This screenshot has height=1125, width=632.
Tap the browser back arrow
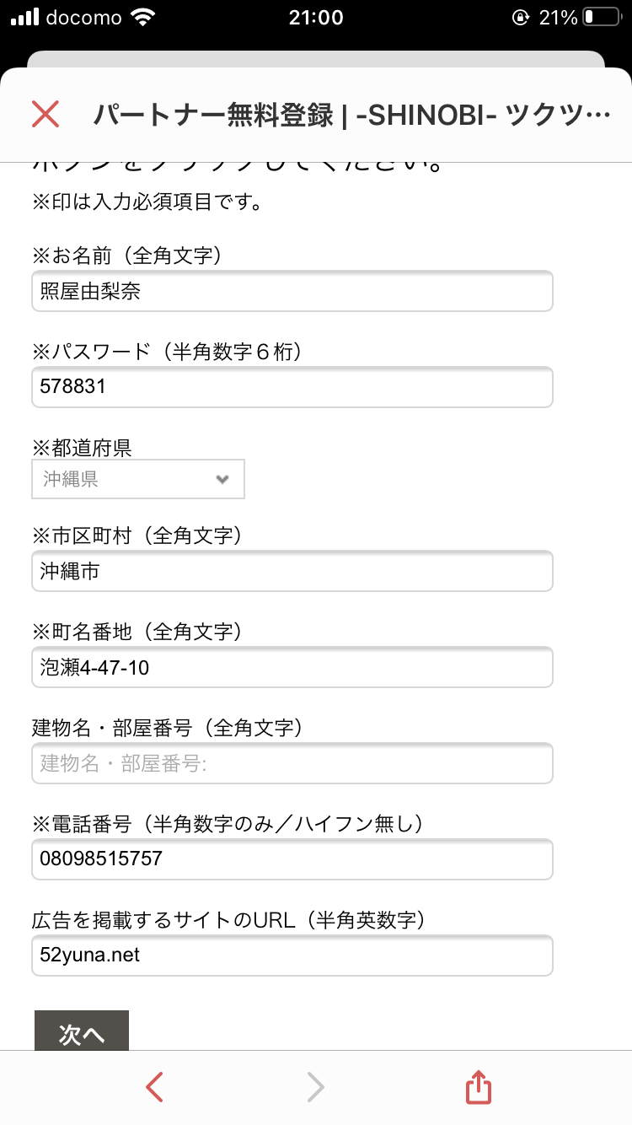[154, 1088]
